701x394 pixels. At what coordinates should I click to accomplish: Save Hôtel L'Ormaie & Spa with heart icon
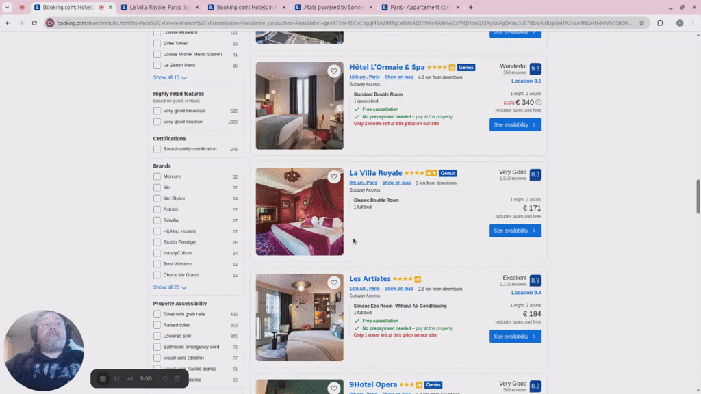[x=334, y=71]
